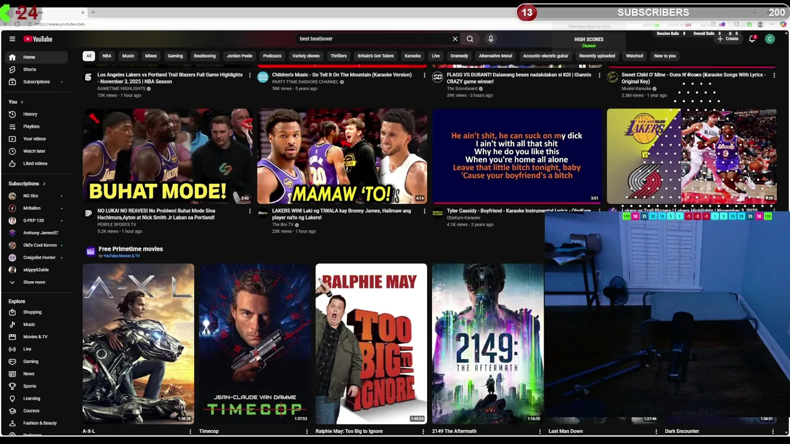This screenshot has height=444, width=790.
Task: Open the 2149 The Aftermath movie poster
Action: click(x=488, y=343)
